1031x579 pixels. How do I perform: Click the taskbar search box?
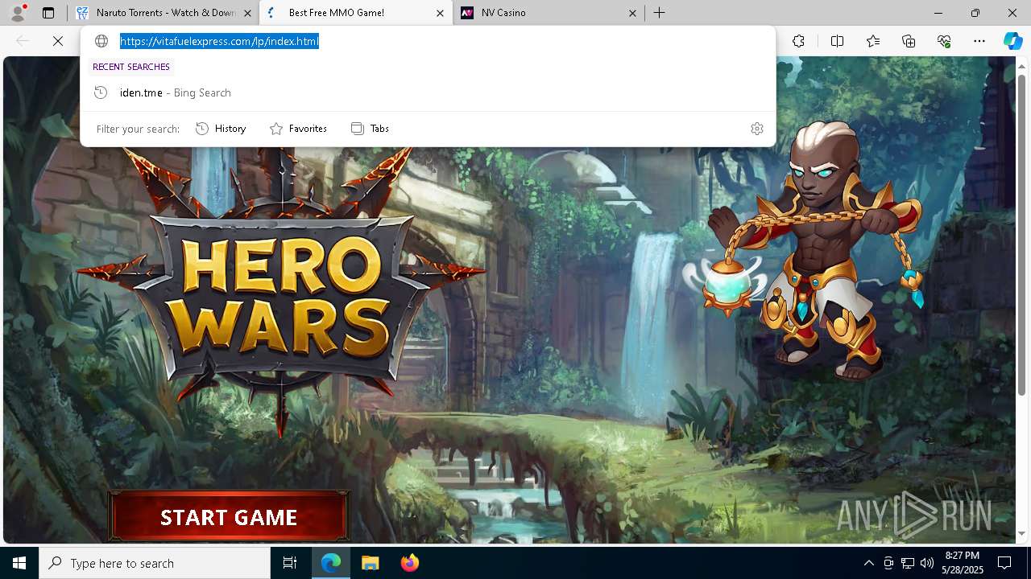coord(155,563)
